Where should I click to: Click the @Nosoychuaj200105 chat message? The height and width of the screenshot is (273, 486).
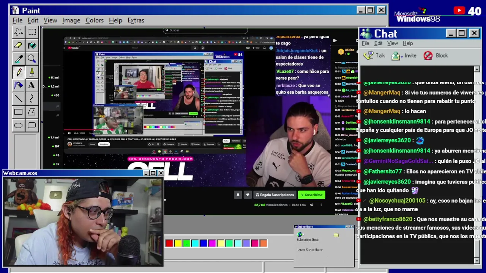coord(421,205)
